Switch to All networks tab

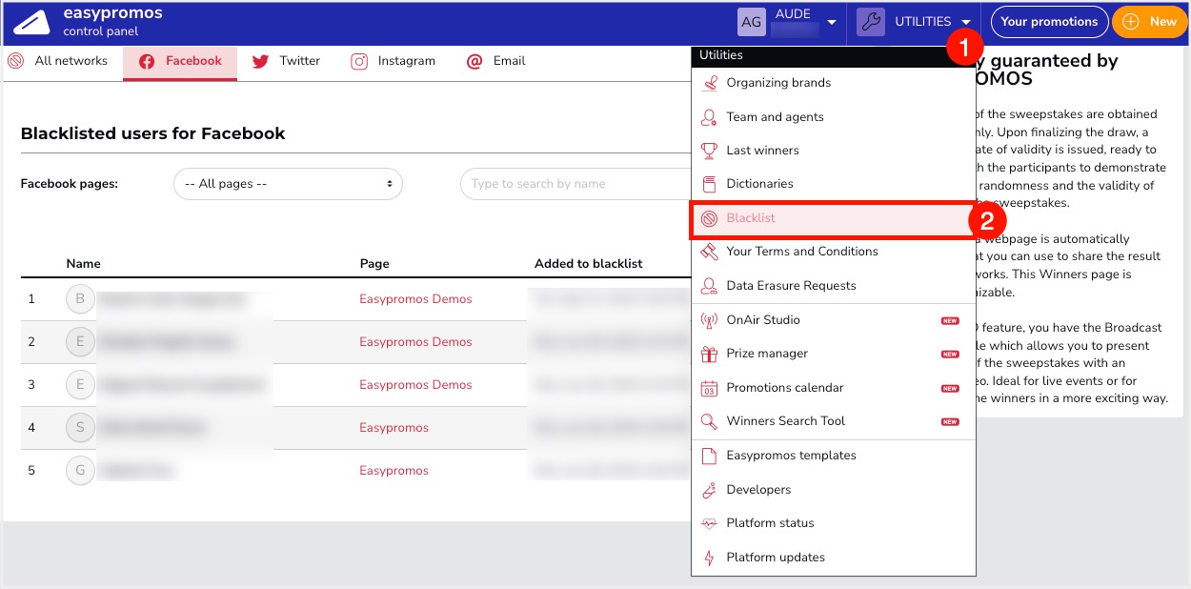coord(61,61)
